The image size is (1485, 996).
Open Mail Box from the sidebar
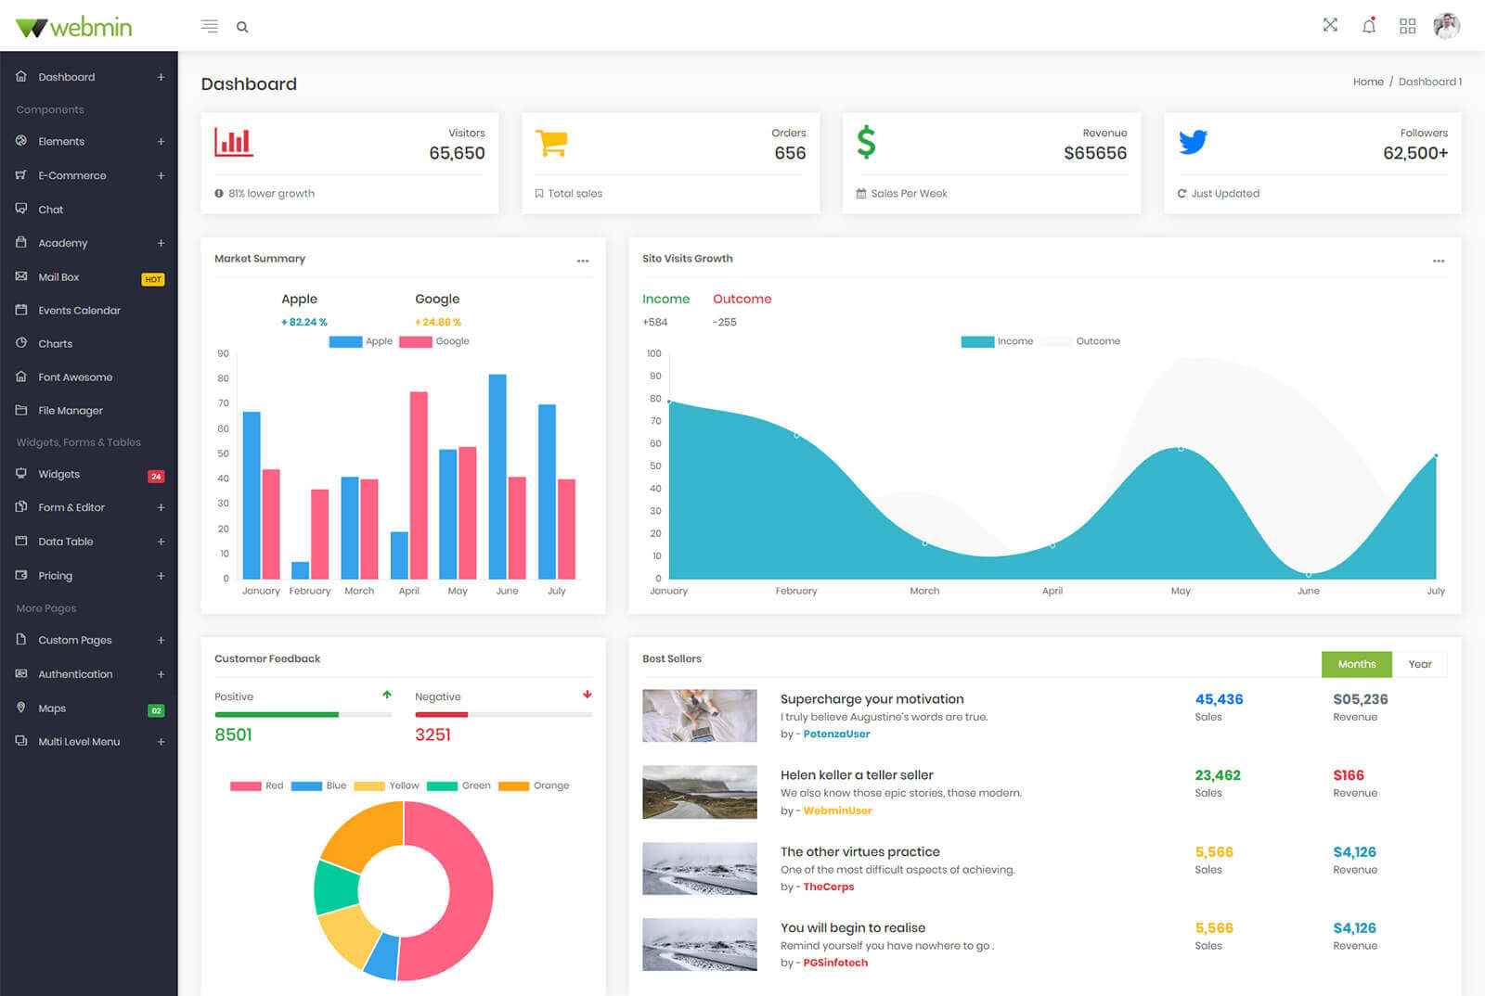click(58, 277)
